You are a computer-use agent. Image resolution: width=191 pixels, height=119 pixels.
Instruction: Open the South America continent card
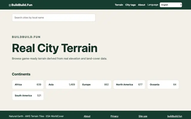[x=28, y=95]
